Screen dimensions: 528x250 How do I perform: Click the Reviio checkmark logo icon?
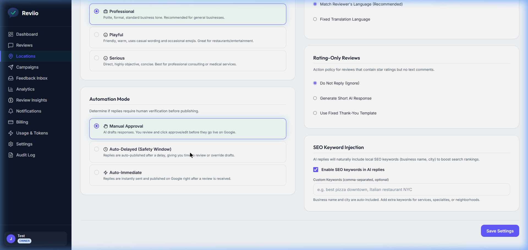(13, 13)
